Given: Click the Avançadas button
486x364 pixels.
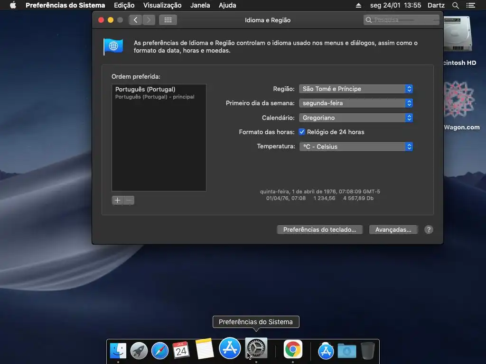Looking at the screenshot, I should tap(393, 230).
